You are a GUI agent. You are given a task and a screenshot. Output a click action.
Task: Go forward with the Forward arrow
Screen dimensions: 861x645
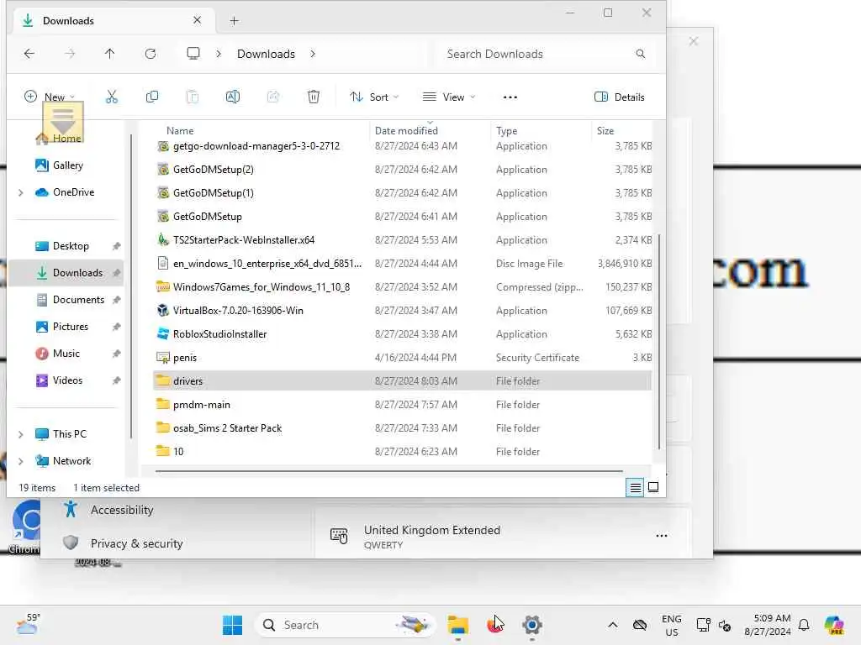(x=70, y=54)
